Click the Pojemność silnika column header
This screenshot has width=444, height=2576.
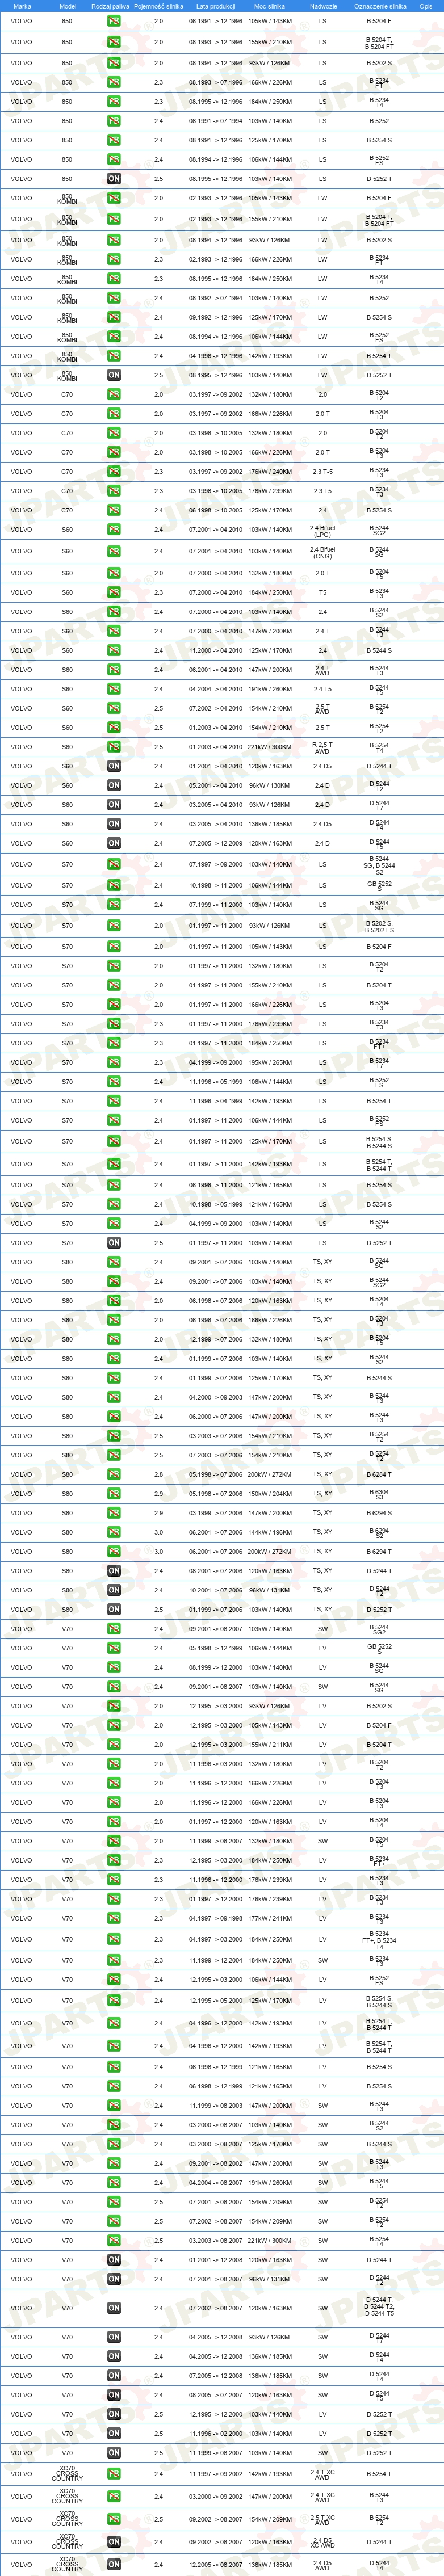[158, 6]
